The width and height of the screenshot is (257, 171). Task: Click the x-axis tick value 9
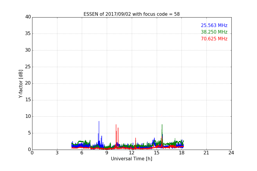click(107, 153)
